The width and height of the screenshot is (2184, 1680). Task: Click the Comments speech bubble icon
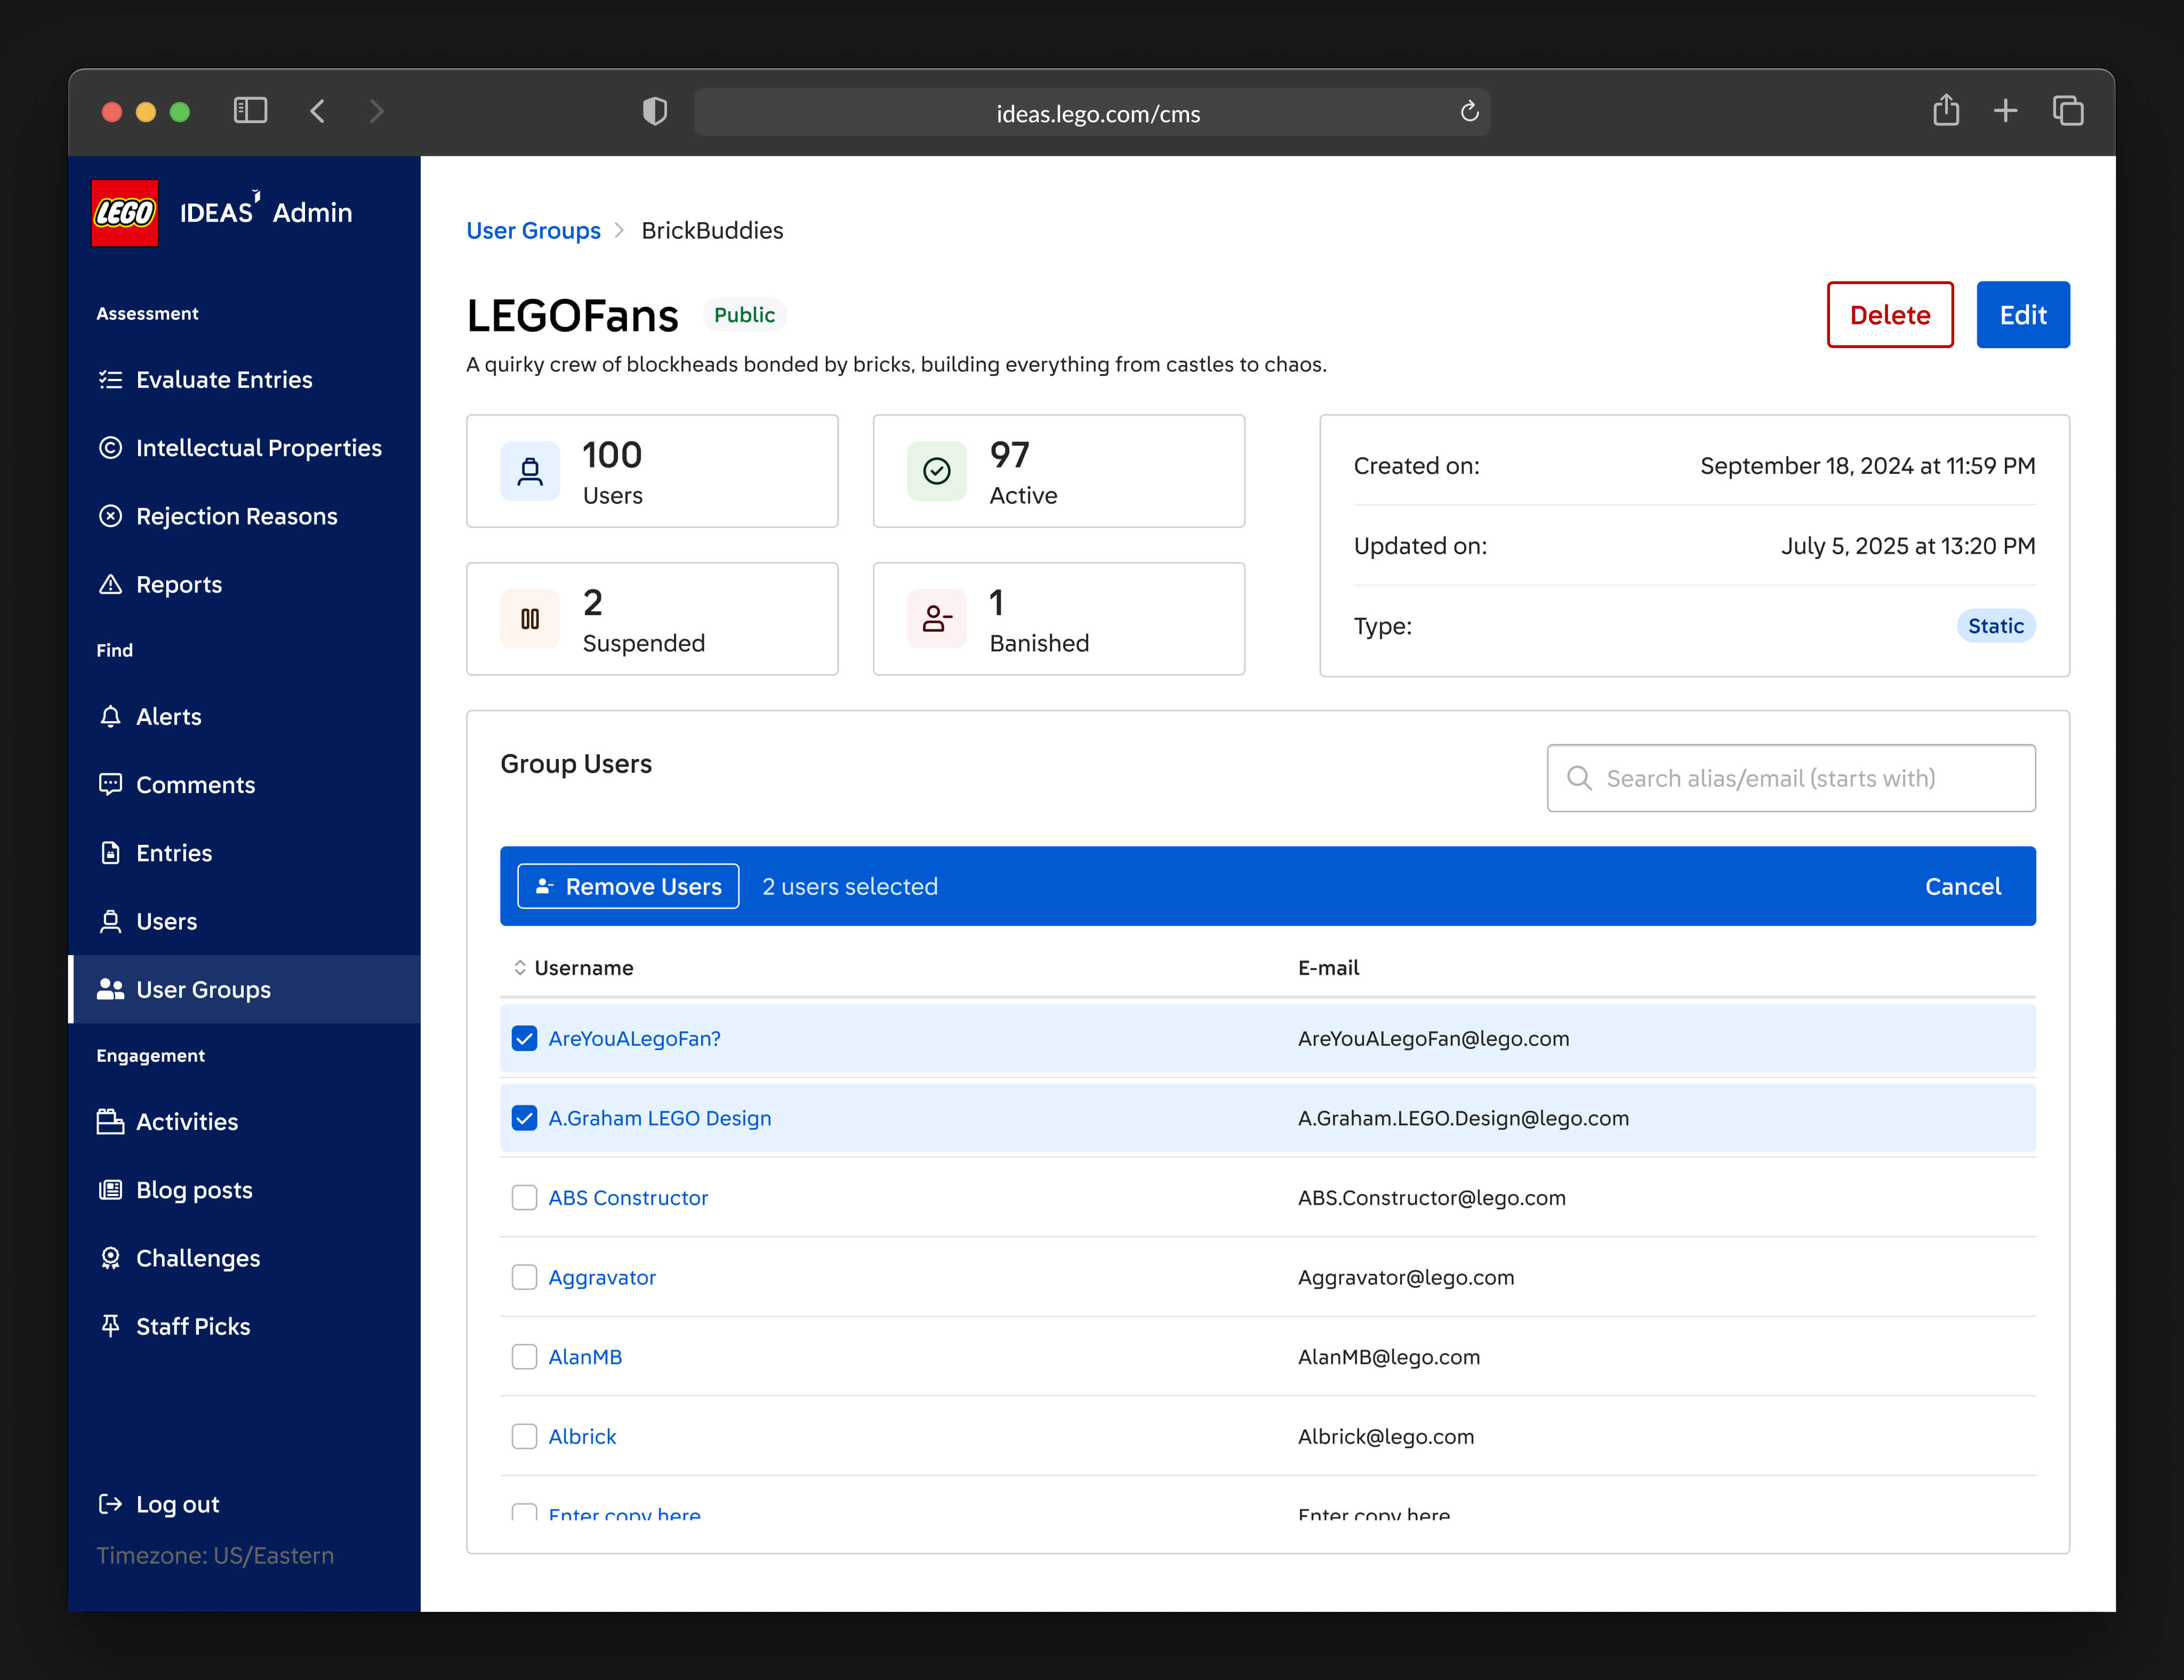click(x=110, y=785)
